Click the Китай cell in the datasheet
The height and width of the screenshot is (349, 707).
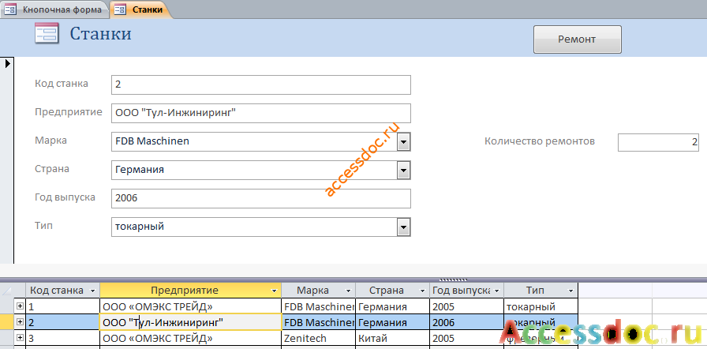point(392,338)
